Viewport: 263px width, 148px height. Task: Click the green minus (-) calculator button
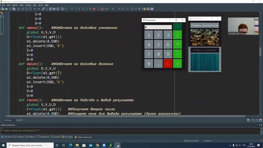pyautogui.click(x=178, y=54)
